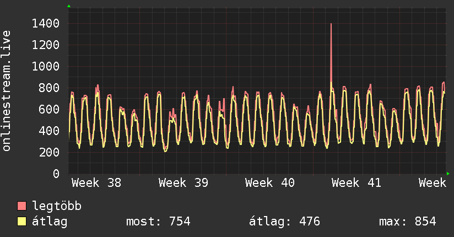Click the tall red spike peak
This screenshot has width=454, height=237.
tap(331, 24)
